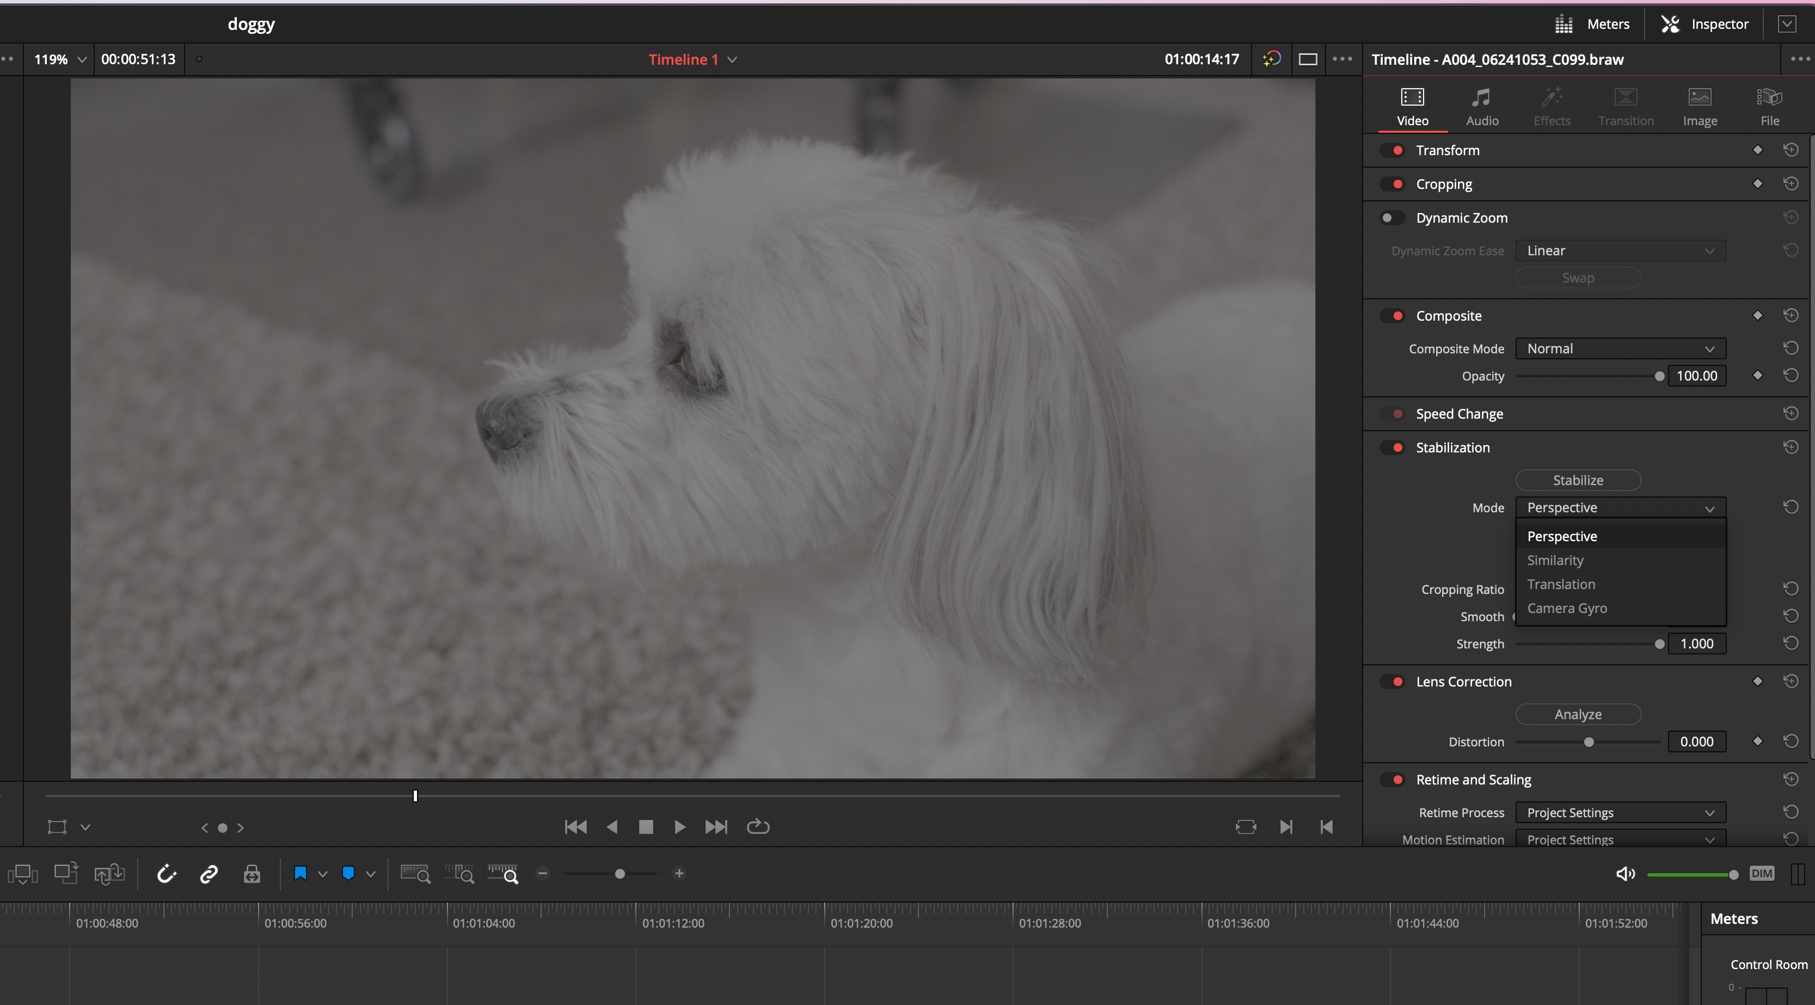This screenshot has height=1005, width=1815.
Task: Toggle the DIM audio button
Action: click(1762, 874)
